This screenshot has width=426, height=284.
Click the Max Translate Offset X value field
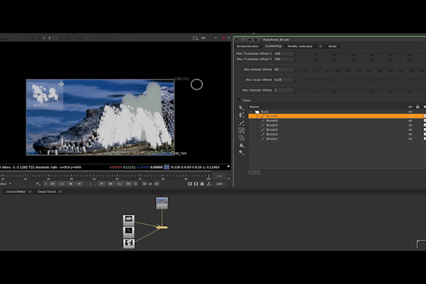click(x=283, y=53)
